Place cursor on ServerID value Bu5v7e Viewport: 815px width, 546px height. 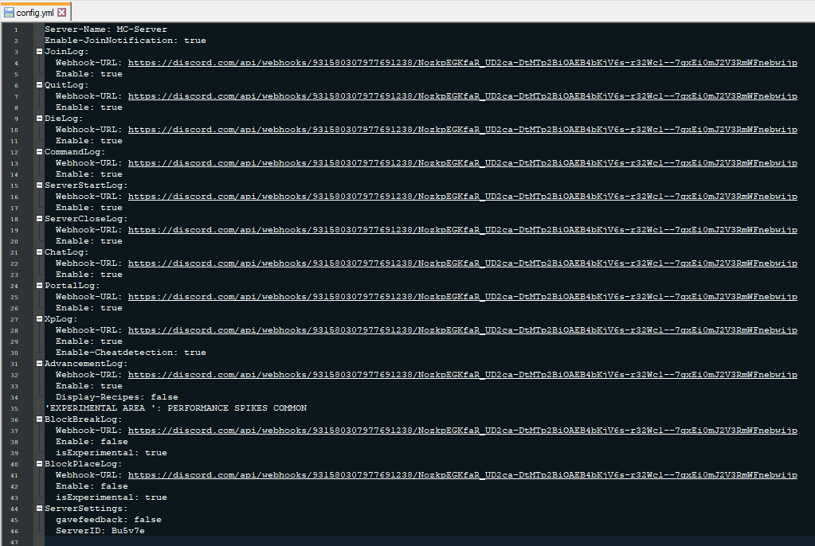pos(127,531)
